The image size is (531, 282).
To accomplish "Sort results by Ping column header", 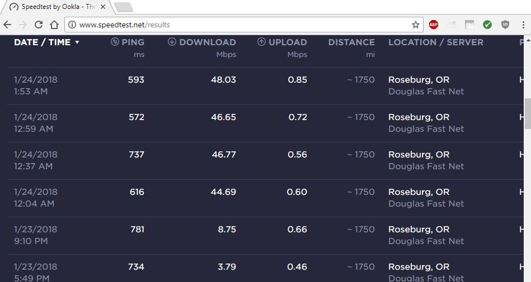I will click(128, 42).
